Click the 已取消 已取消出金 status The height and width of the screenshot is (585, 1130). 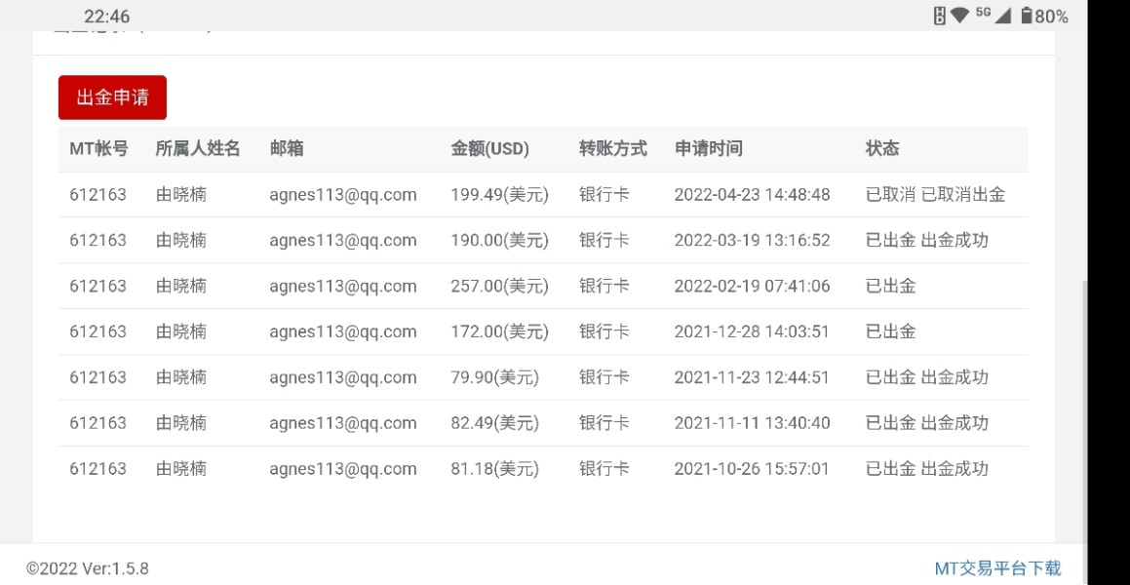pyautogui.click(x=935, y=195)
